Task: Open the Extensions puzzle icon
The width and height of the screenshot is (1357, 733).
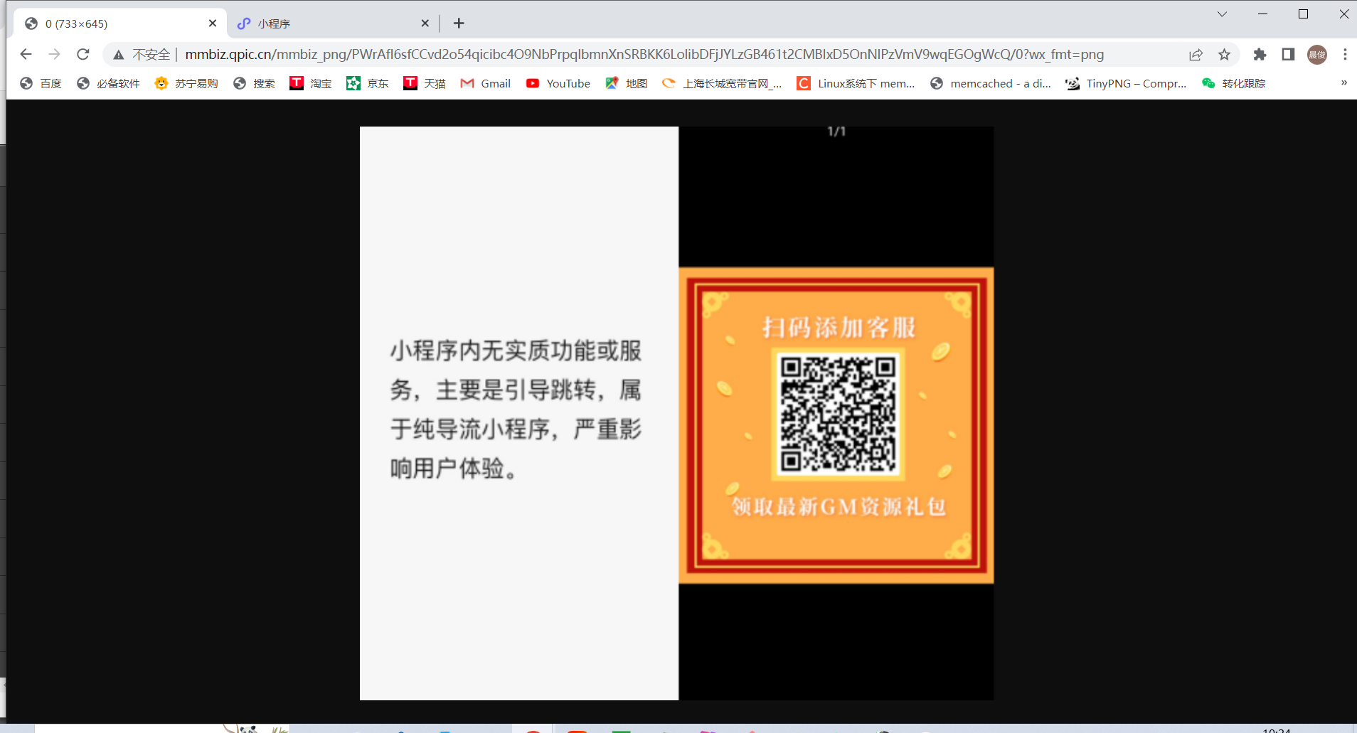Action: pos(1260,55)
